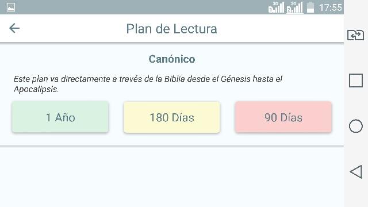This screenshot has height=207, width=368.
Task: Tap the 3G signal strength indicator
Action: 276,7
